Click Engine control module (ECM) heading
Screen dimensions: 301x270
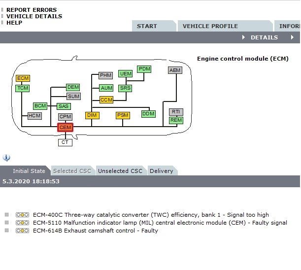(x=243, y=59)
